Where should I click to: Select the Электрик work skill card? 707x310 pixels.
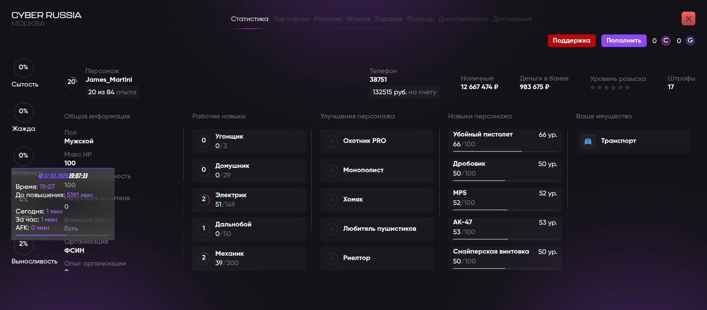[x=249, y=200]
